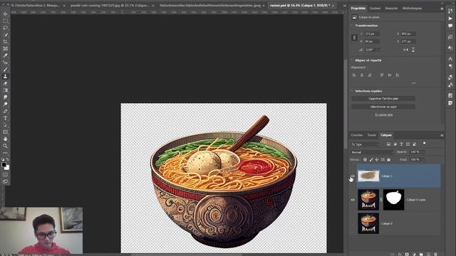
Task: Click the Create New Group folder icon
Action: pyautogui.click(x=421, y=254)
